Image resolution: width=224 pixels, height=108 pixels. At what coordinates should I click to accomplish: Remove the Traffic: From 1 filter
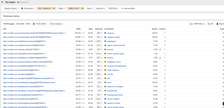point(82,9)
